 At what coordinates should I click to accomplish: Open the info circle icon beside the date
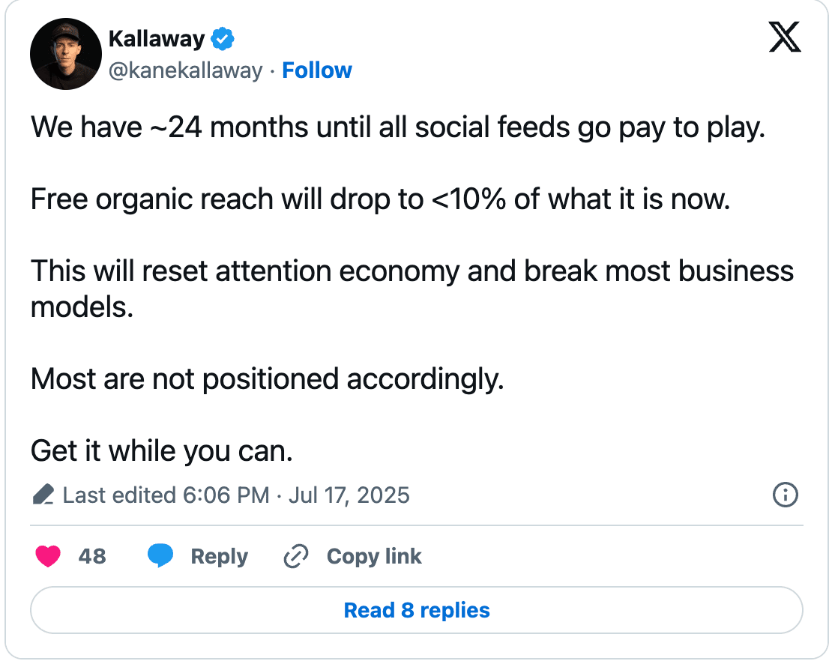785,495
